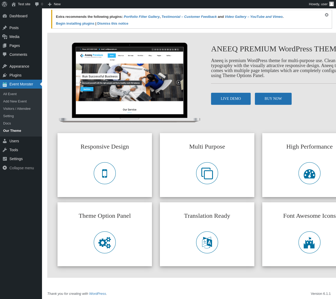Screen dimensions: 336x299
Task: Open the Settings menu label
Action: (x=16, y=159)
